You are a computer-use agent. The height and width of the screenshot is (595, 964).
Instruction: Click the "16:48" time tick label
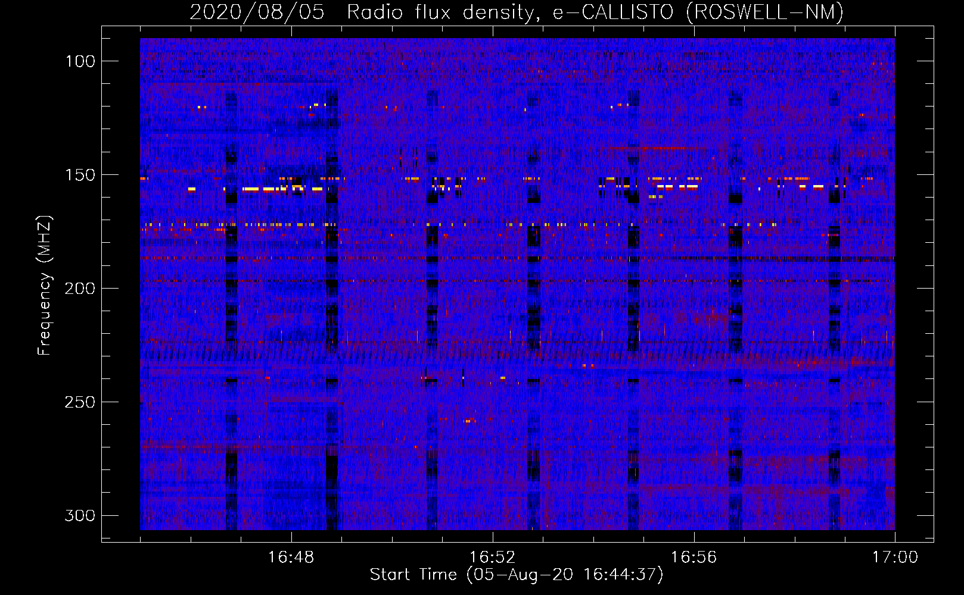(291, 557)
